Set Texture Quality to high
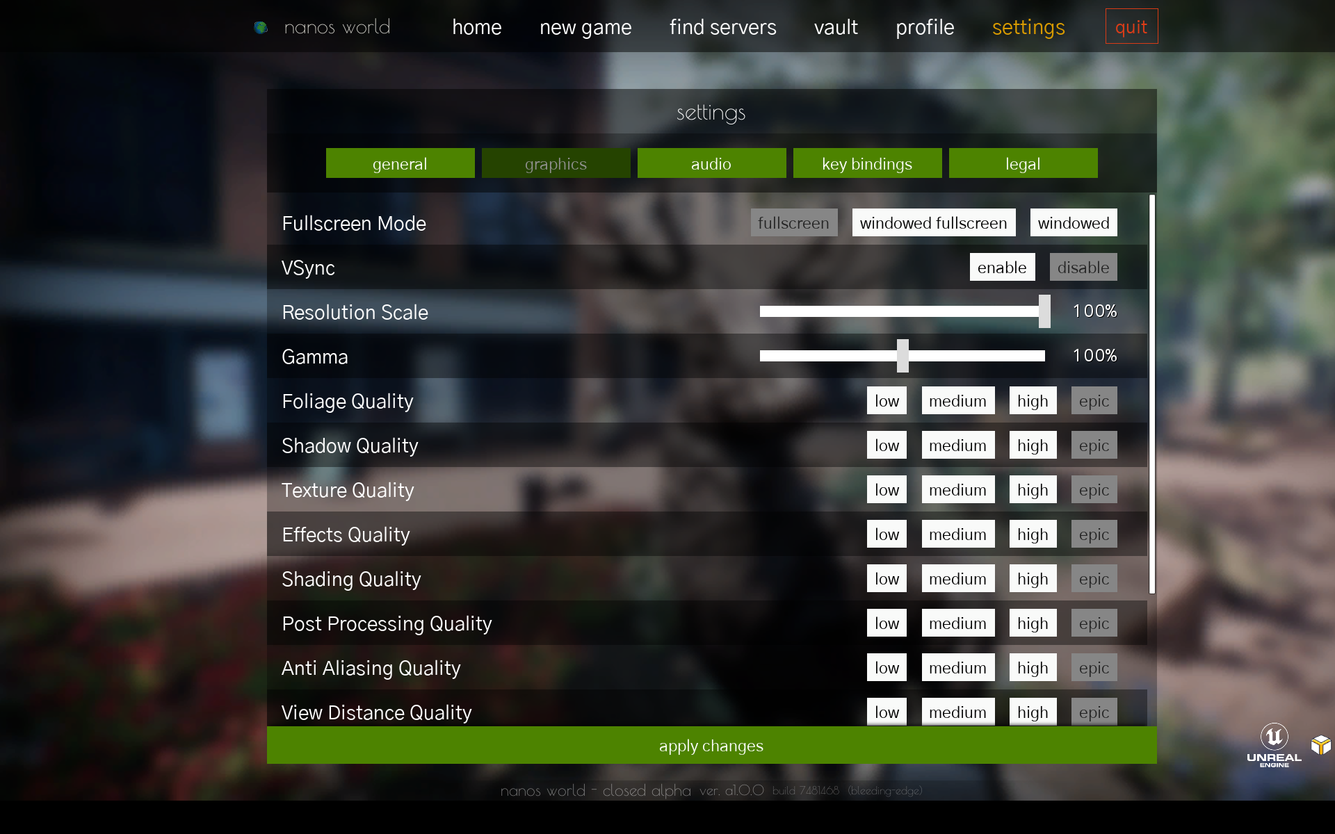Viewport: 1335px width, 834px height. click(x=1033, y=489)
